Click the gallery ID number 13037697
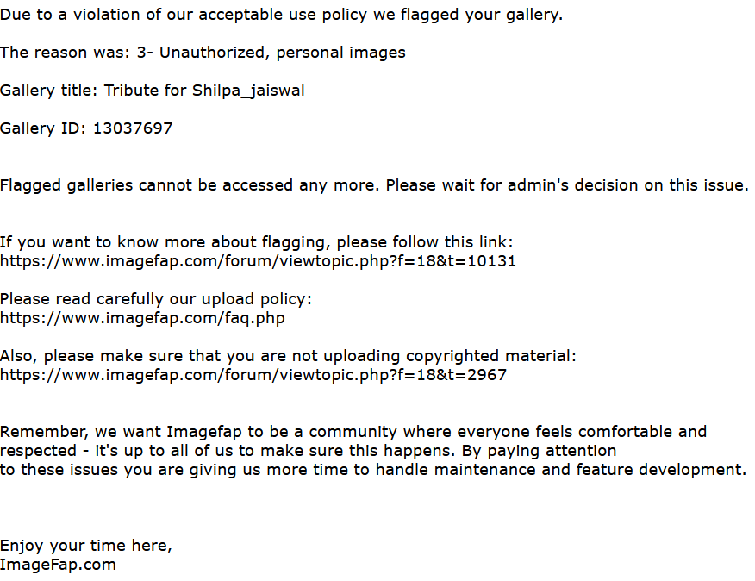755x581 pixels. [133, 128]
